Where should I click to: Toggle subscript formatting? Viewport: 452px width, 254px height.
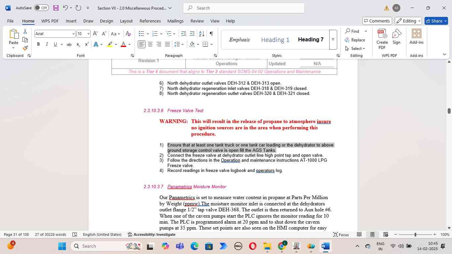coord(78,44)
